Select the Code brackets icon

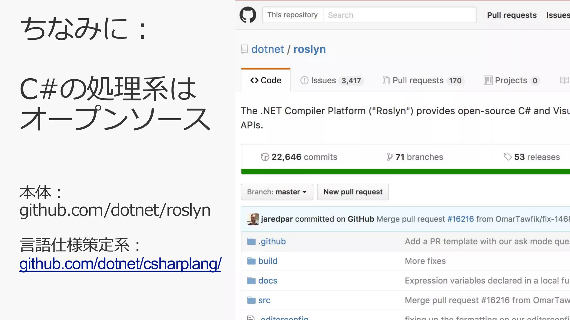click(x=254, y=80)
